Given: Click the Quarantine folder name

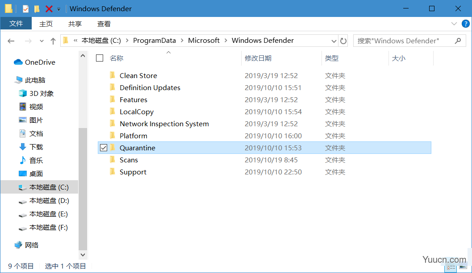Looking at the screenshot, I should pos(137,148).
